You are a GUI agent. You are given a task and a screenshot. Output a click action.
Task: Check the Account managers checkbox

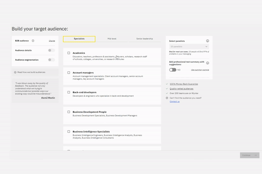(x=69, y=73)
